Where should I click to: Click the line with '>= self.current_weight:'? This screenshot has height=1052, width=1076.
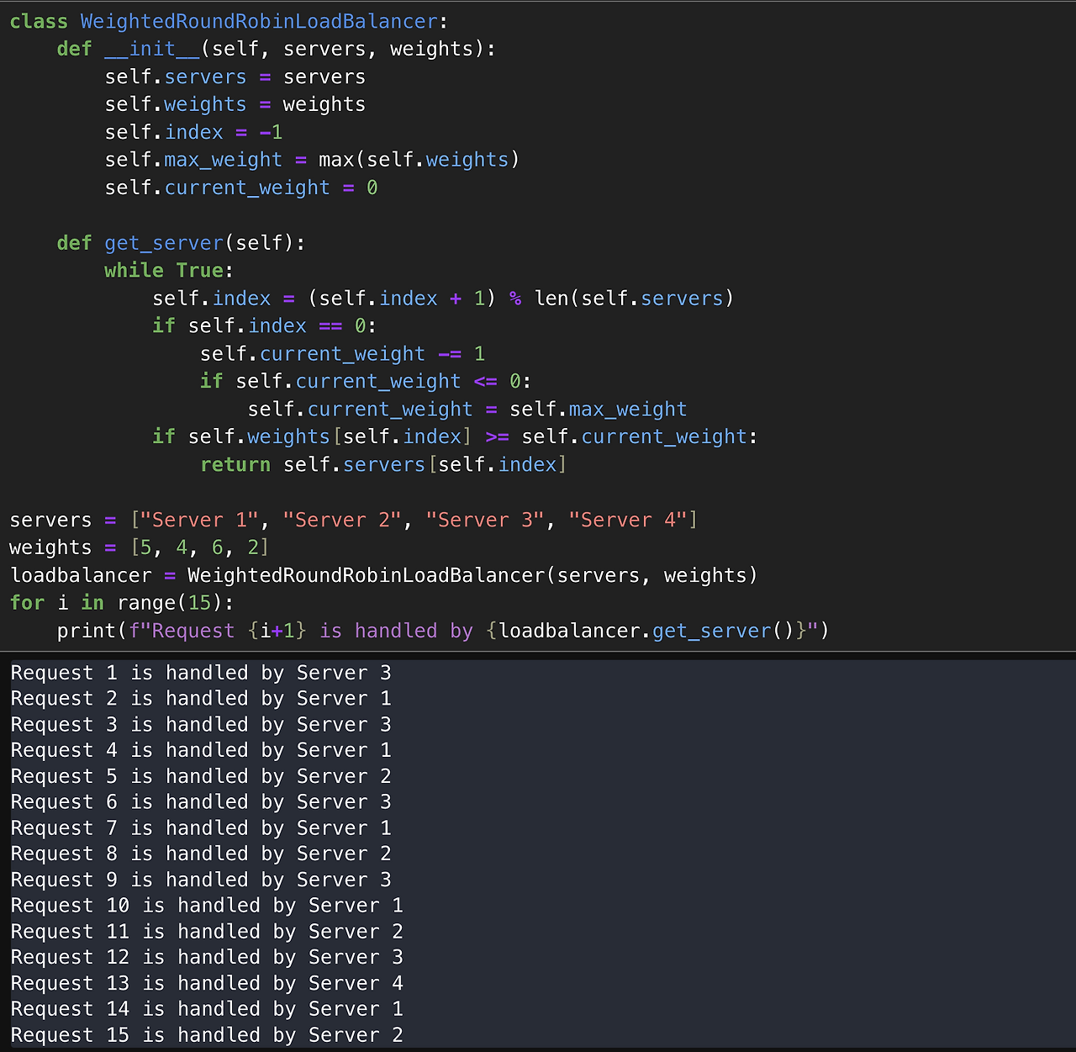coord(455,437)
